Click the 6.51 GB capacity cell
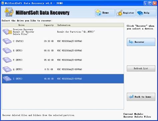This screenshot has height=121, width=158. (x=49, y=69)
